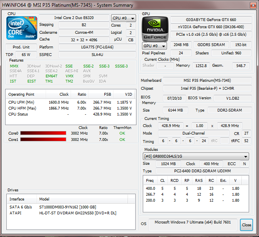
Task: Click the Close button at bottom right
Action: pos(246,225)
